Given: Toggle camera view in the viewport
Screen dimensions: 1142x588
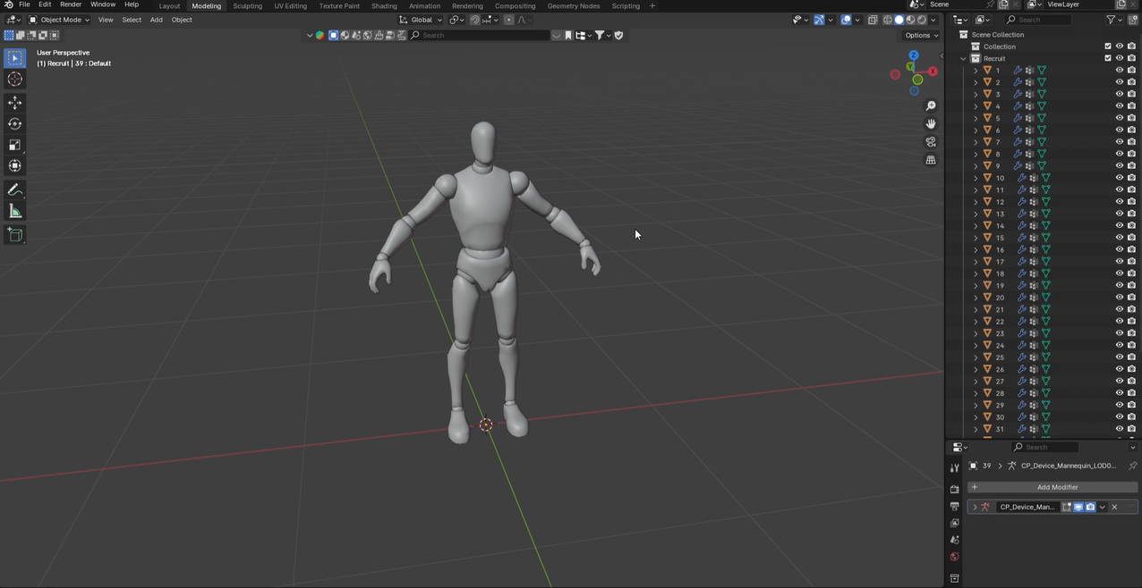Looking at the screenshot, I should click(x=931, y=142).
